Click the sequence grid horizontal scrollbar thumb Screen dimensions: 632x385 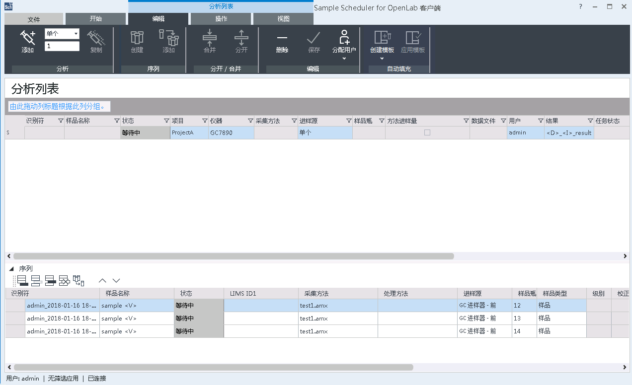[214, 368]
